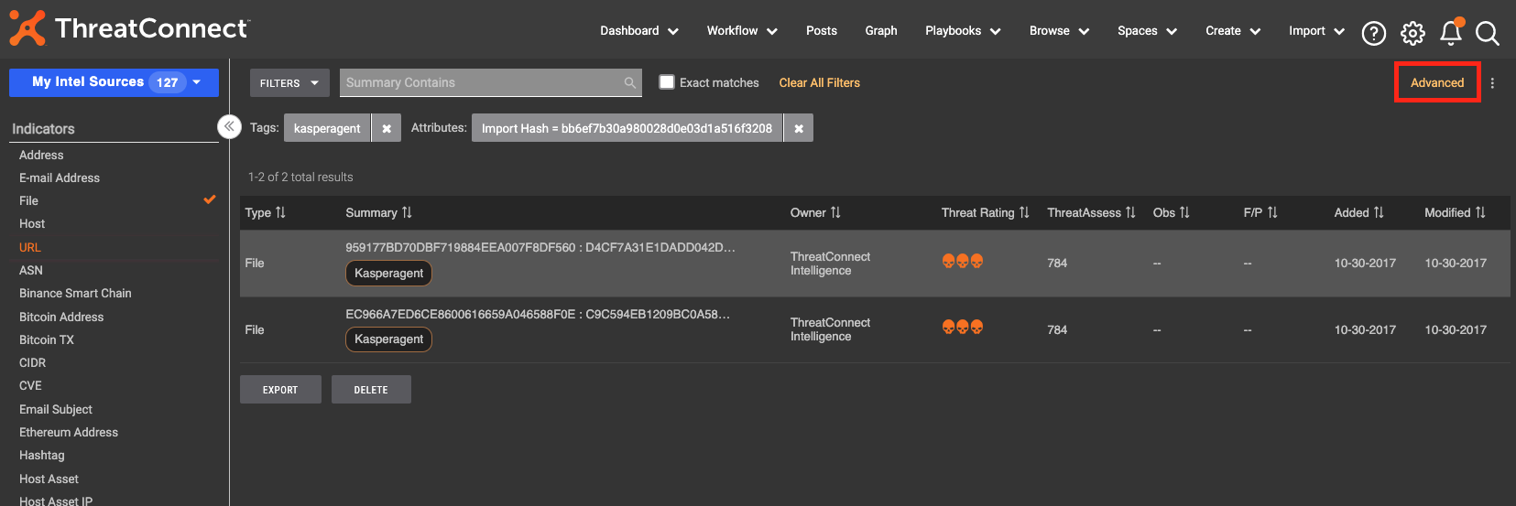Screen dimensions: 1516x506
Task: Select Host indicator type
Action: click(x=32, y=223)
